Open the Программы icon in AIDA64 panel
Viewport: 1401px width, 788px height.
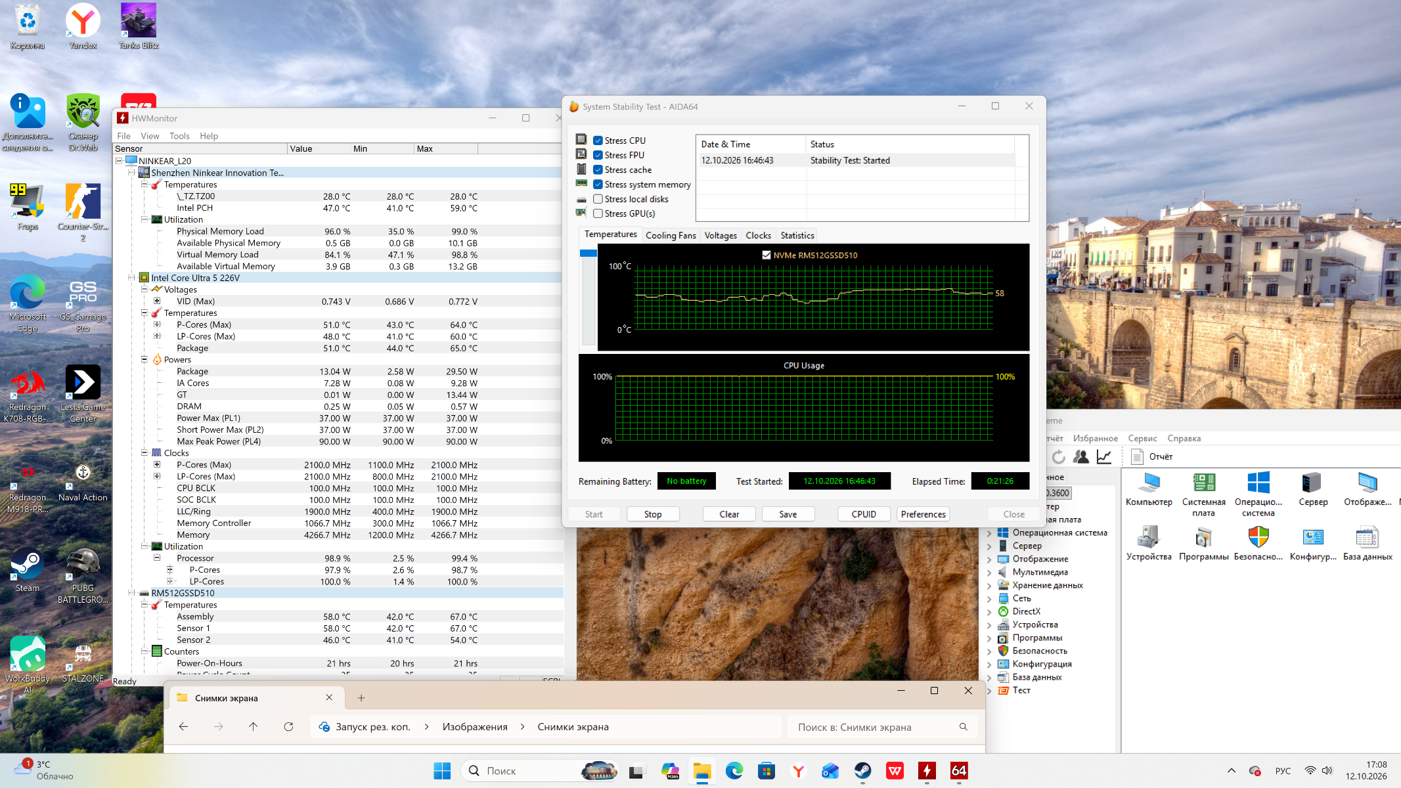coord(1203,543)
